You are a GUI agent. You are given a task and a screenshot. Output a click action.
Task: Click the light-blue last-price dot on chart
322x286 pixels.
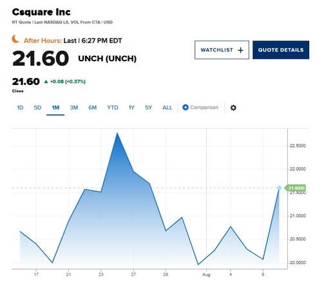click(279, 188)
